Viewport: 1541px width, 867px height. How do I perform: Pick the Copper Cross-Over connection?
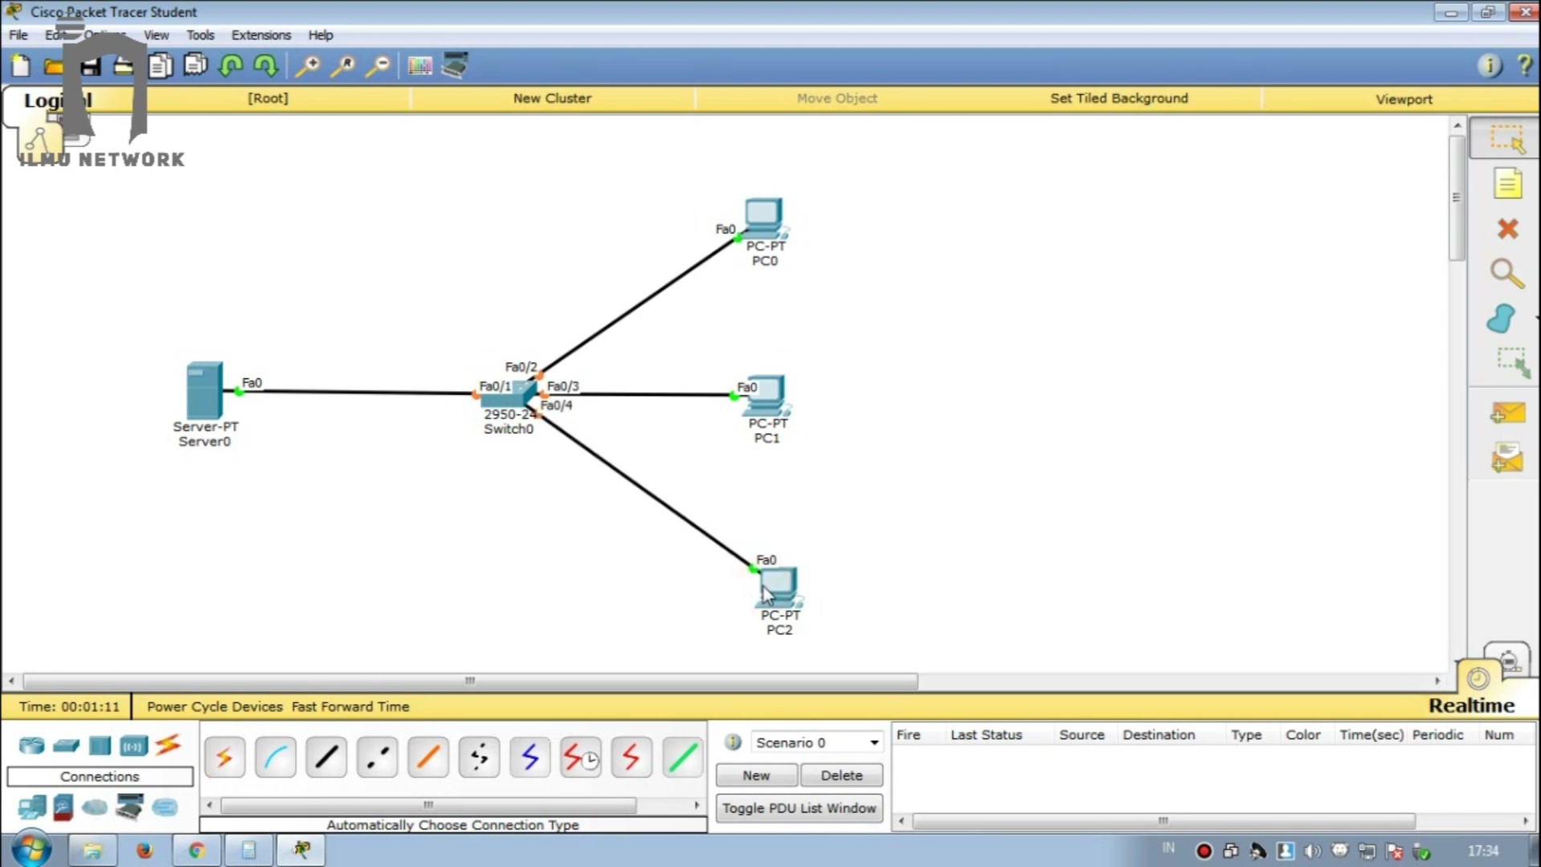pos(376,756)
